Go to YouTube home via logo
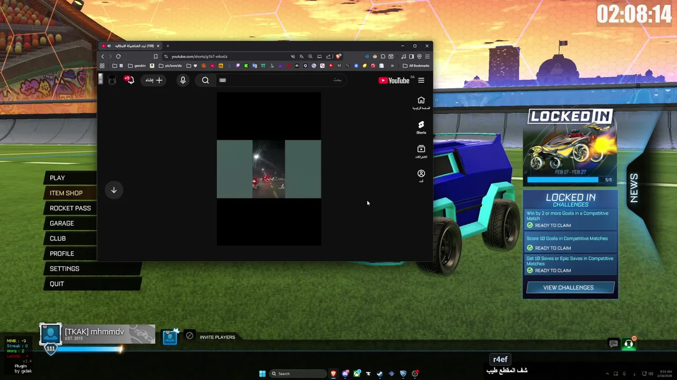Screen dimensions: 677x380 tap(394, 80)
